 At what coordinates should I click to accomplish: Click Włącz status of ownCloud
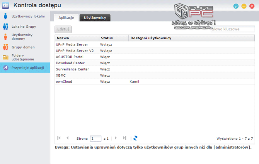pos(105,82)
